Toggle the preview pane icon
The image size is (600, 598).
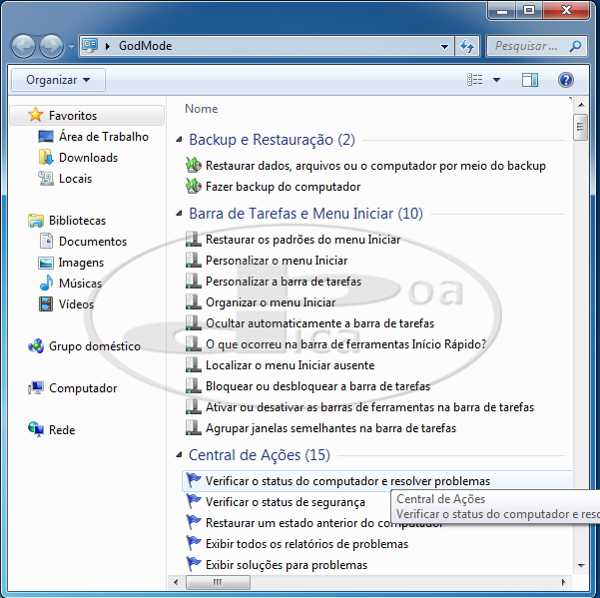click(530, 80)
